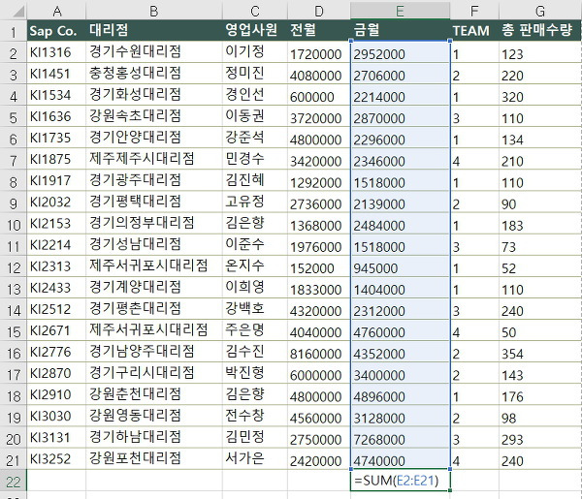The image size is (582, 499).
Task: Select total sales quantity 123
Action: (x=540, y=52)
